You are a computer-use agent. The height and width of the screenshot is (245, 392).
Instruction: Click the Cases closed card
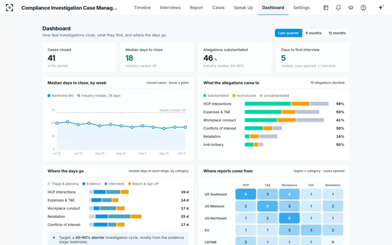pos(79,57)
